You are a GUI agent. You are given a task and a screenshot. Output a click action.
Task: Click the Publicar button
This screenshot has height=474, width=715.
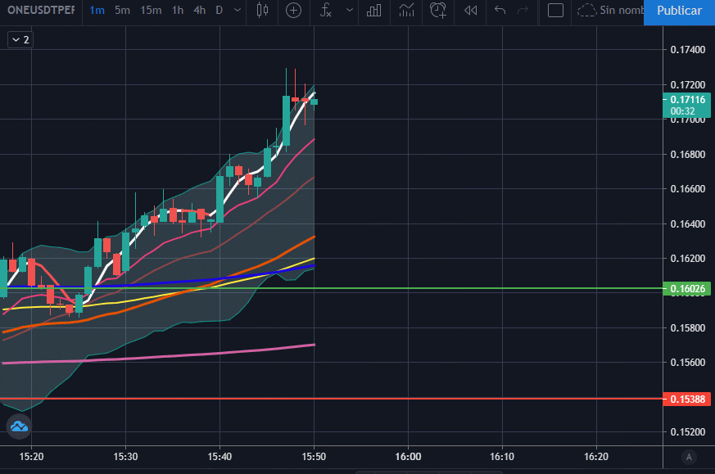(679, 11)
